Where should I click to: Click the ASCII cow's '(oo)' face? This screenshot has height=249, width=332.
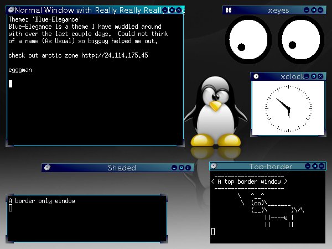point(257,203)
